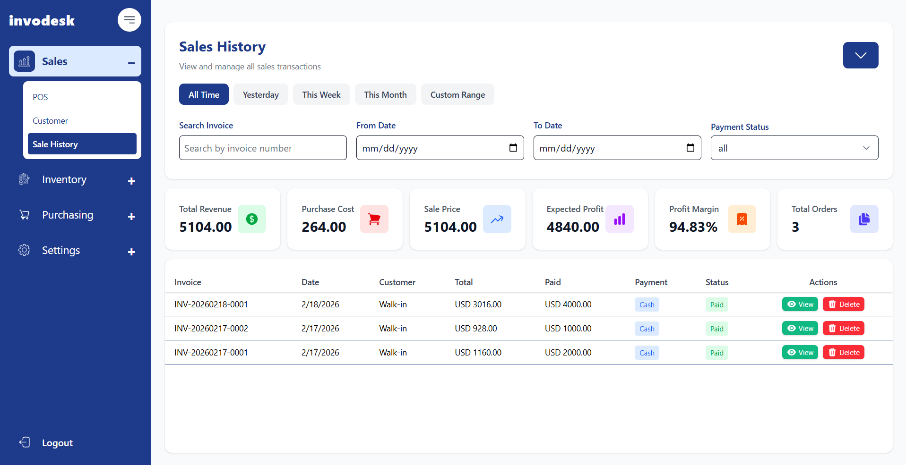906x465 pixels.
Task: Delete invoice INV-20260217-0002
Action: (x=843, y=328)
